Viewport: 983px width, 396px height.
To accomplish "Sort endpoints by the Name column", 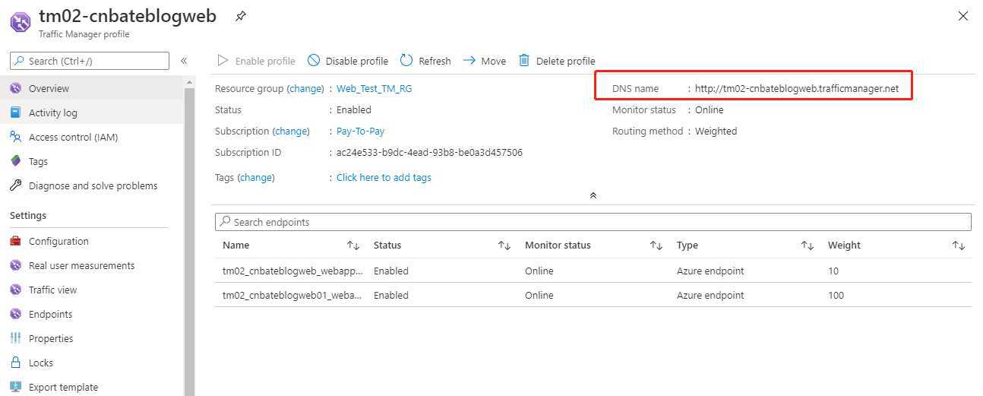I will 353,246.
